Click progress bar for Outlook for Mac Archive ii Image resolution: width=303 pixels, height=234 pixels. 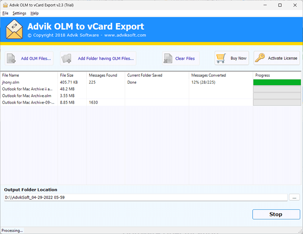click(277, 89)
